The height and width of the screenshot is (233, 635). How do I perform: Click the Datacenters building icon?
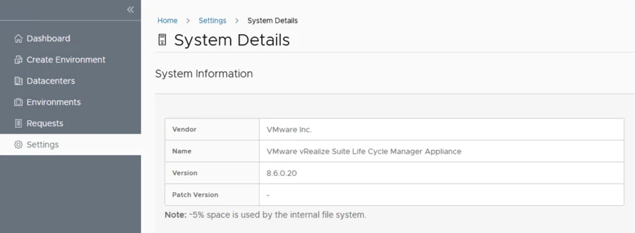[18, 81]
